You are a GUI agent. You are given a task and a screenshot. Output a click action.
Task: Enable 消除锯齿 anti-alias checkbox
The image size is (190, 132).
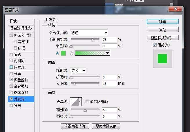tap(88, 102)
